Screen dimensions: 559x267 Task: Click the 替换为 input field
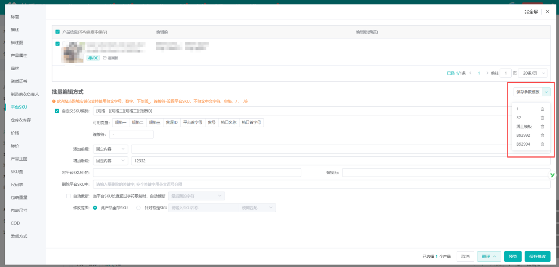pyautogui.click(x=446, y=173)
